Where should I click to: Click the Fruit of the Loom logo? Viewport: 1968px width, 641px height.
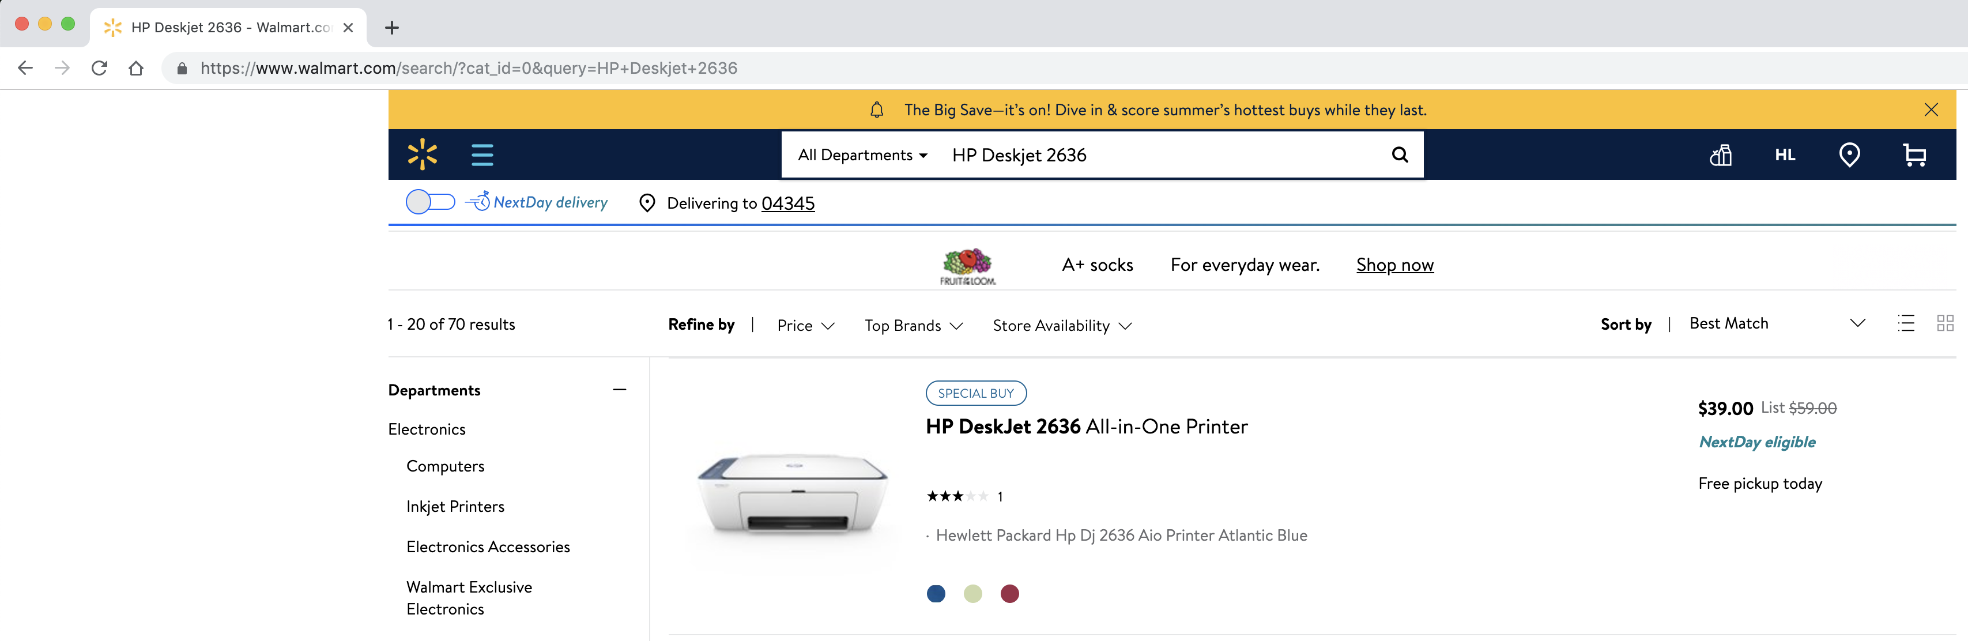[967, 266]
